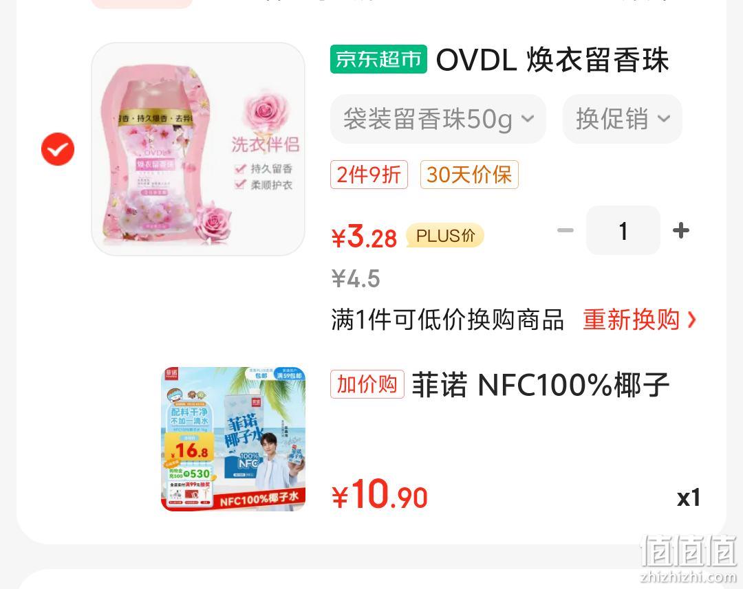Screen dimensions: 743x589
Task: Edit the quantity field showing 1
Action: pos(623,230)
